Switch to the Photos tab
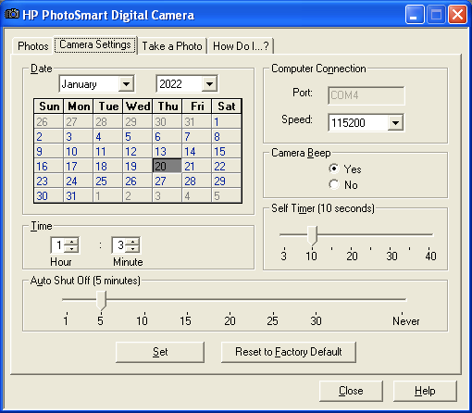 pyautogui.click(x=33, y=46)
